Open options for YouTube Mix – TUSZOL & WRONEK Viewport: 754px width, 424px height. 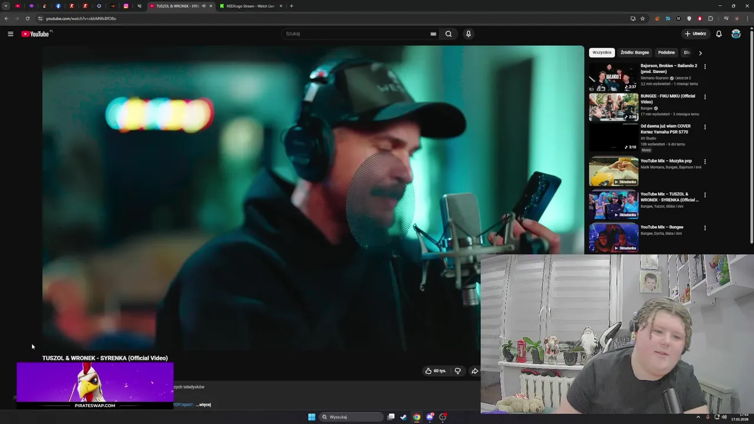coord(705,194)
